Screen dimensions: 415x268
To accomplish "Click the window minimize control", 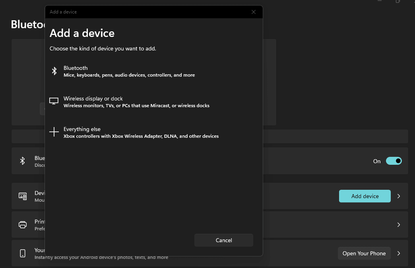I will [x=380, y=2].
